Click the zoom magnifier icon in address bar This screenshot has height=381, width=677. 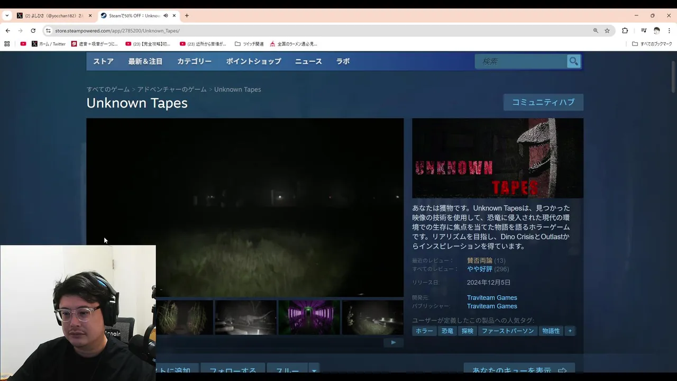click(x=596, y=31)
